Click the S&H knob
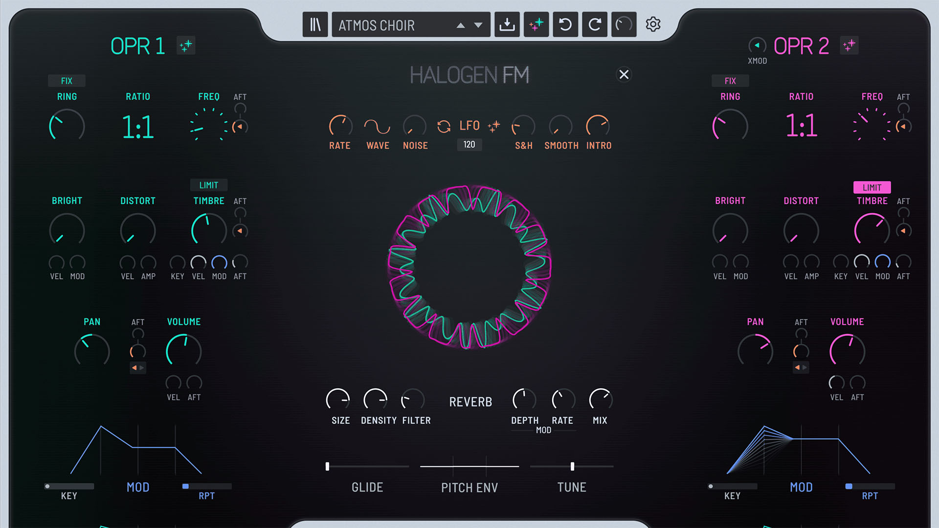This screenshot has height=528, width=939. click(x=523, y=126)
